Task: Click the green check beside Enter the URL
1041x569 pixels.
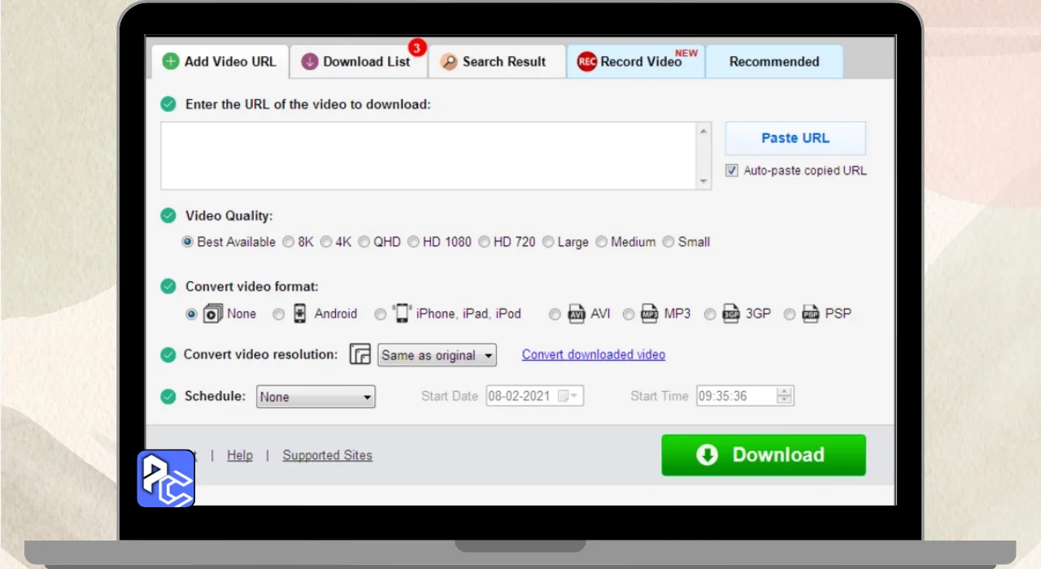Action: pyautogui.click(x=168, y=104)
